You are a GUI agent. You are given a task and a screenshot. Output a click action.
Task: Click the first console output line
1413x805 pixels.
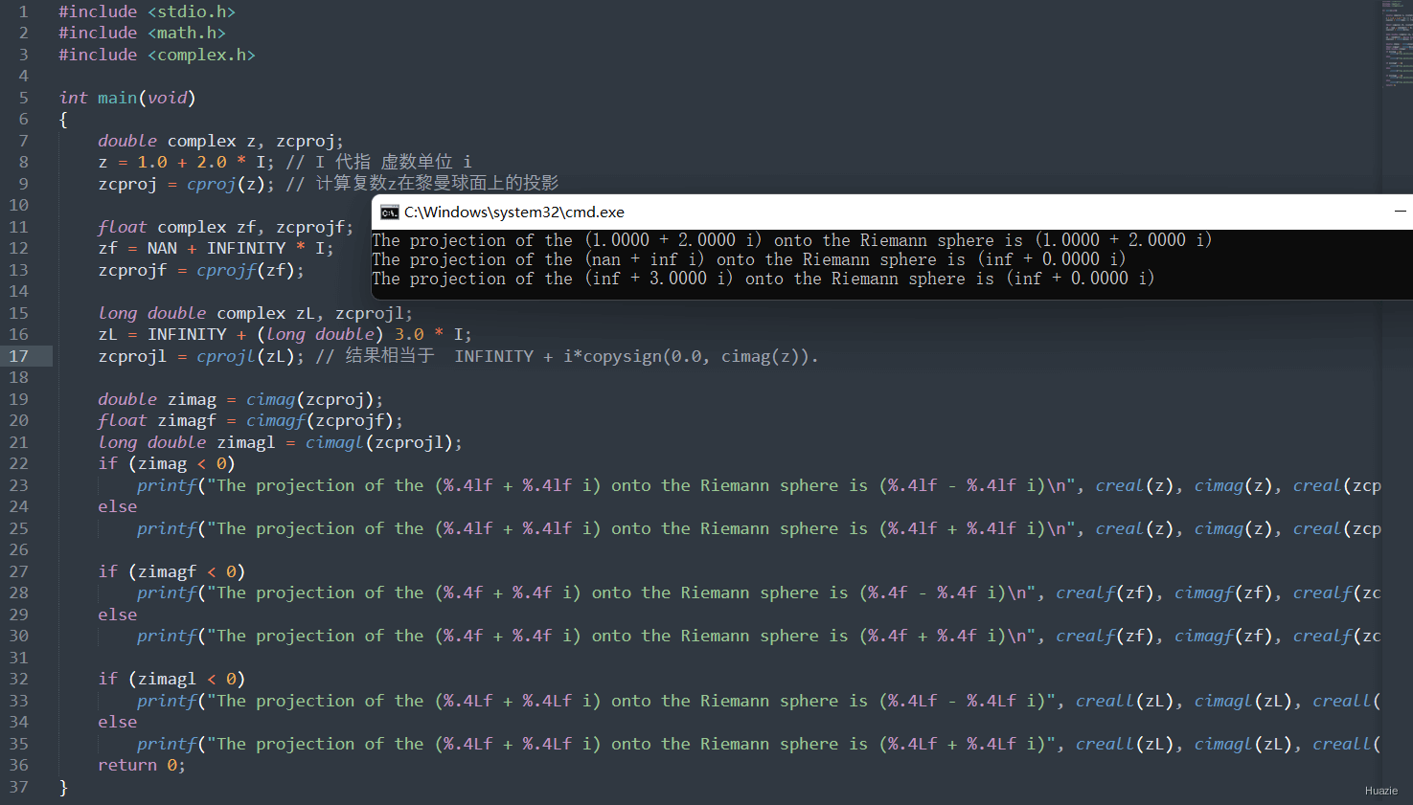click(792, 240)
